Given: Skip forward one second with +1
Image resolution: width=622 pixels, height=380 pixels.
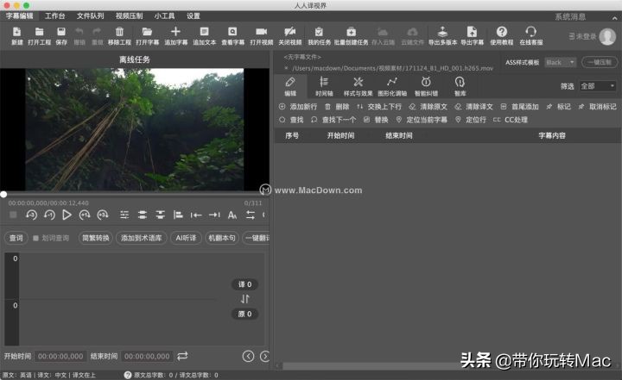Looking at the screenshot, I should point(85,215).
